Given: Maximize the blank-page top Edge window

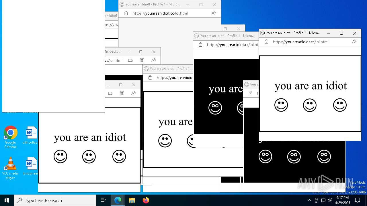Looking at the screenshot, I should pyautogui.click(x=201, y=5).
